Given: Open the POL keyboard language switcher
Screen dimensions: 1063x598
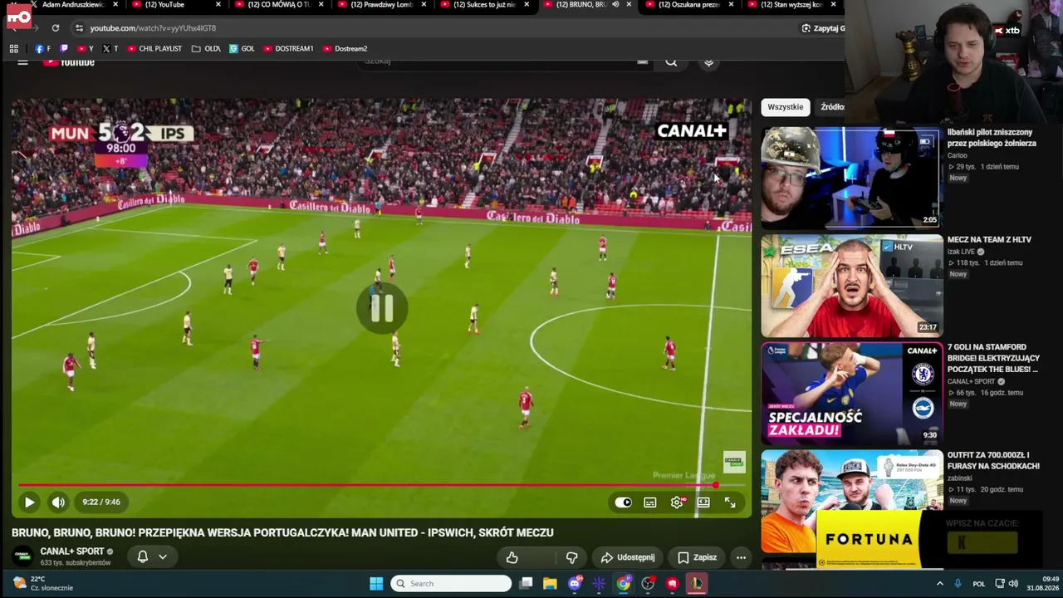Looking at the screenshot, I should click(979, 584).
